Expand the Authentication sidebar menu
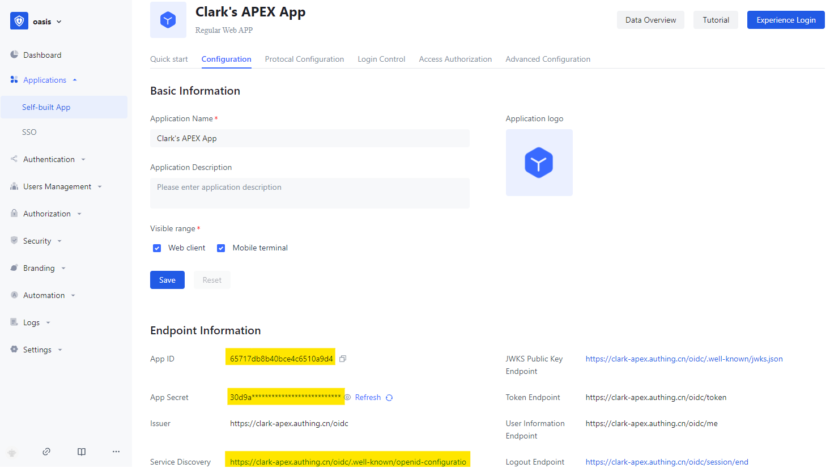This screenshot has height=468, width=830. 49,159
